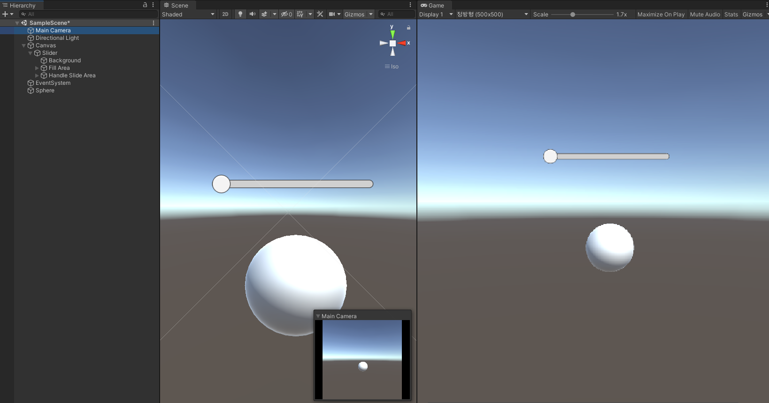Viewport: 769px width, 403px height.
Task: Collapse the SampleScene hierarchy root
Action: (17, 22)
